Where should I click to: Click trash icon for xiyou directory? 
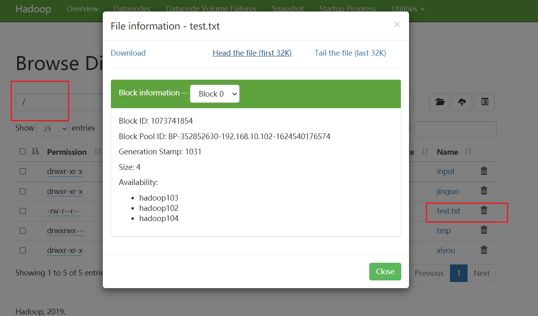[484, 250]
